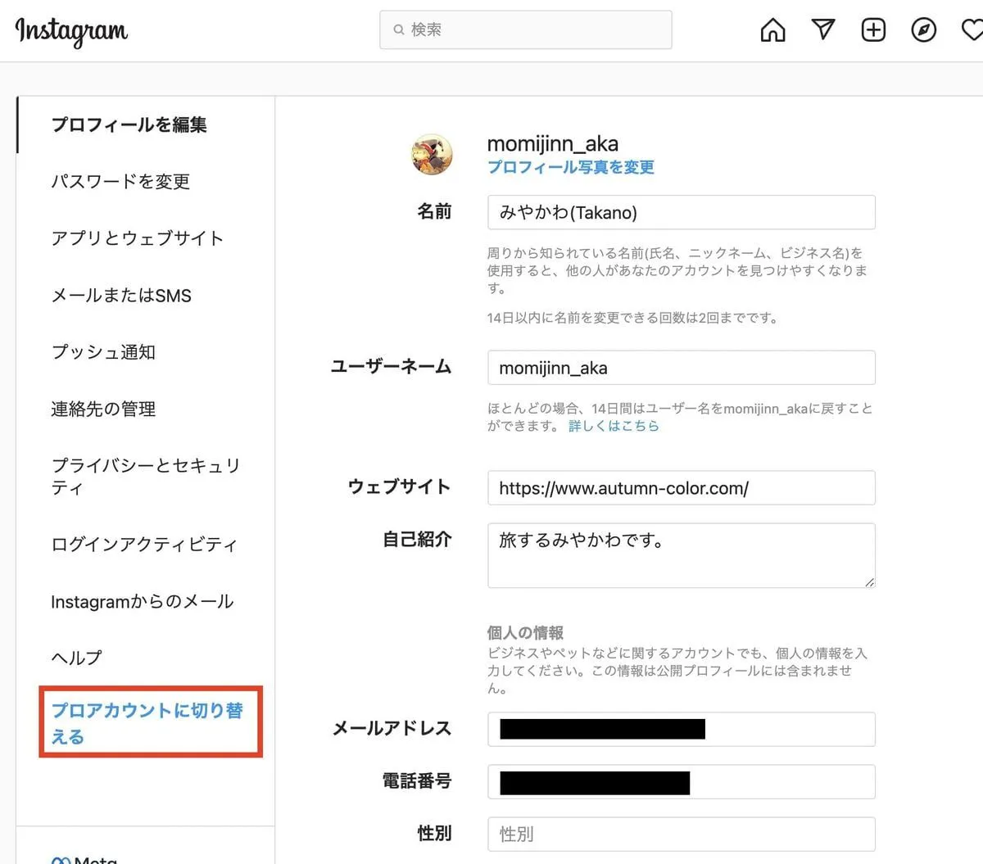The height and width of the screenshot is (864, 983).
Task: Click the 名前 name field
Action: (681, 212)
